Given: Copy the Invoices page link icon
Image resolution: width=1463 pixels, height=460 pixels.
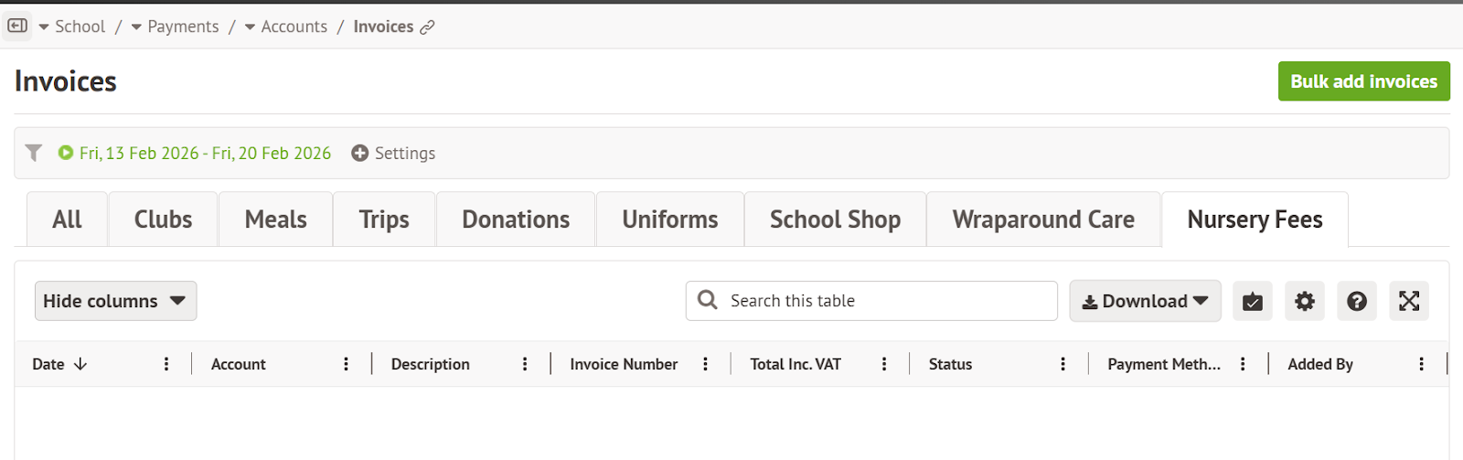Looking at the screenshot, I should pyautogui.click(x=427, y=27).
